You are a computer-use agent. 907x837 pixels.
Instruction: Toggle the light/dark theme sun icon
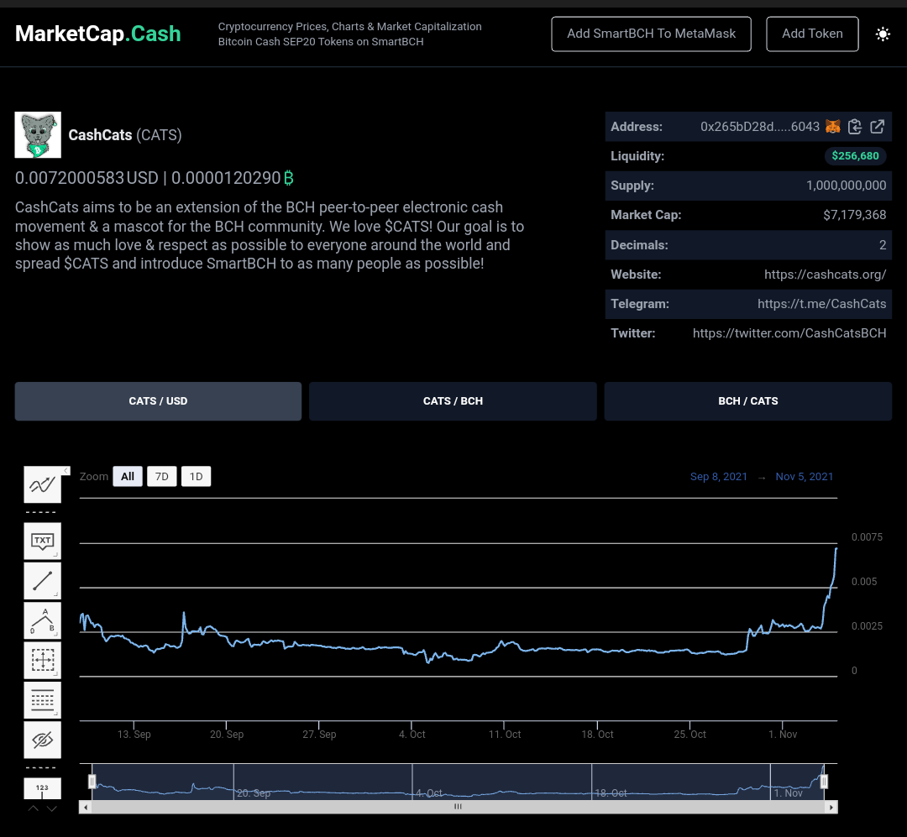[x=883, y=34]
